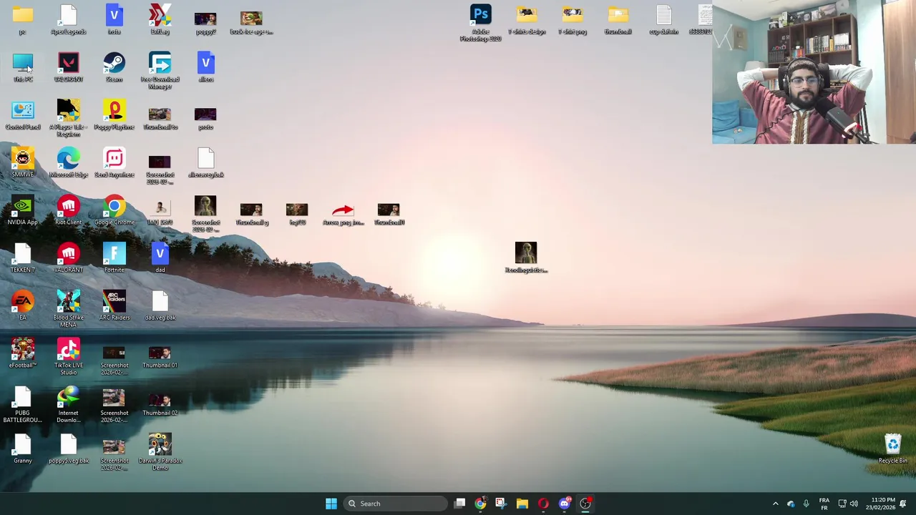Select the insta project file icon
The height and width of the screenshot is (515, 916).
[114, 20]
